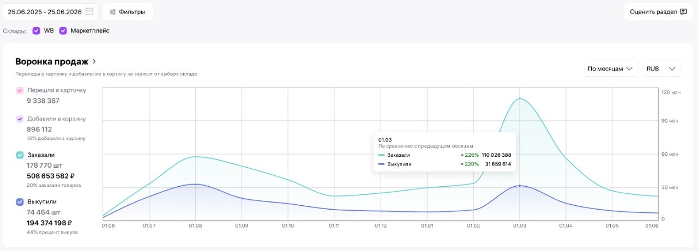Viewport: 698px width, 251px height.
Task: Toggle the Маркетплейс warehouse checkbox
Action: [63, 30]
